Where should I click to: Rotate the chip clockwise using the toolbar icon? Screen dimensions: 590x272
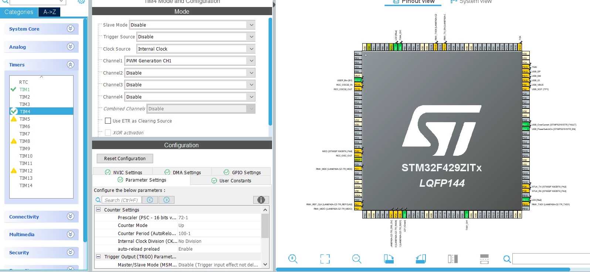click(389, 259)
